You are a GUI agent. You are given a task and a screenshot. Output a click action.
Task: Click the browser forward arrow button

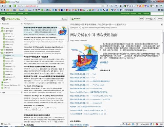(6, 6)
